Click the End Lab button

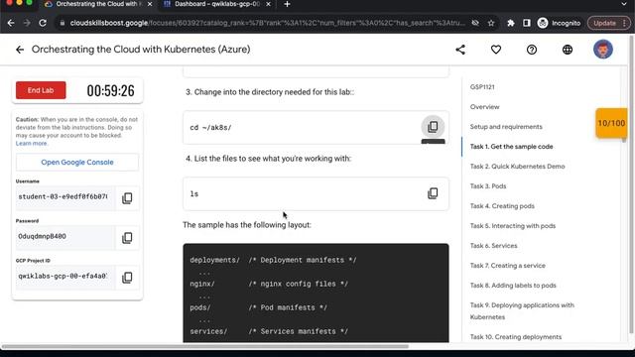click(41, 90)
